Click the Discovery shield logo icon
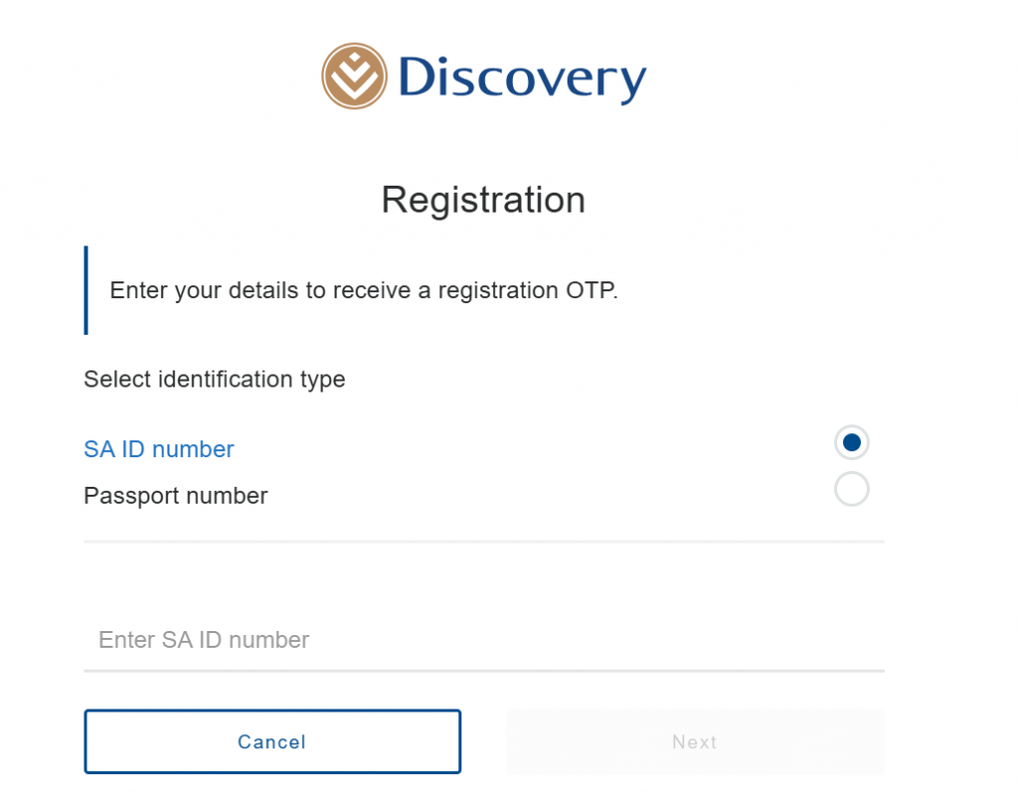This screenshot has width=1018, height=791. (354, 76)
